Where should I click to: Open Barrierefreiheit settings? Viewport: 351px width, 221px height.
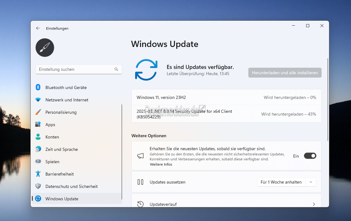[77, 174]
